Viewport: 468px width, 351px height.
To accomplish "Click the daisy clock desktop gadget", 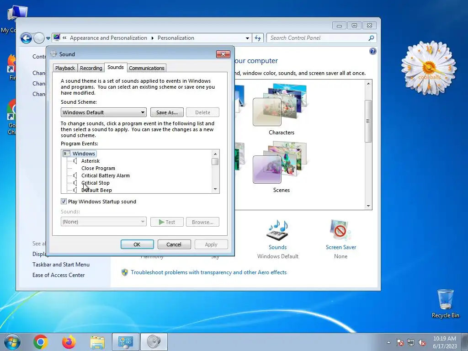I will [429, 68].
